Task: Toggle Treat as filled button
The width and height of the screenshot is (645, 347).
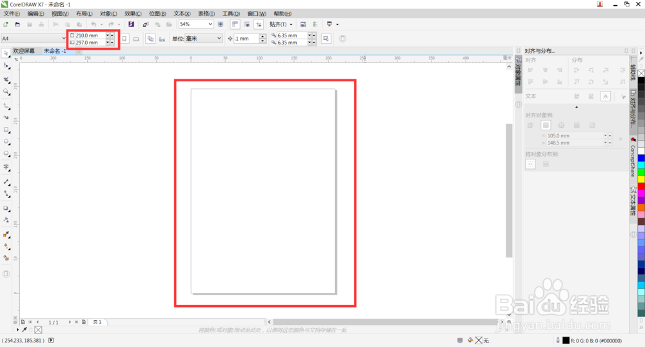Action: (x=326, y=39)
